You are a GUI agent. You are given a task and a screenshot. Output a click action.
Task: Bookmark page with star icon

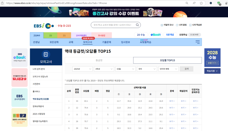(201, 3)
